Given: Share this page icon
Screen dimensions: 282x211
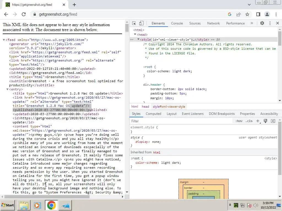Looking at the screenshot, I should (x=238, y=14).
